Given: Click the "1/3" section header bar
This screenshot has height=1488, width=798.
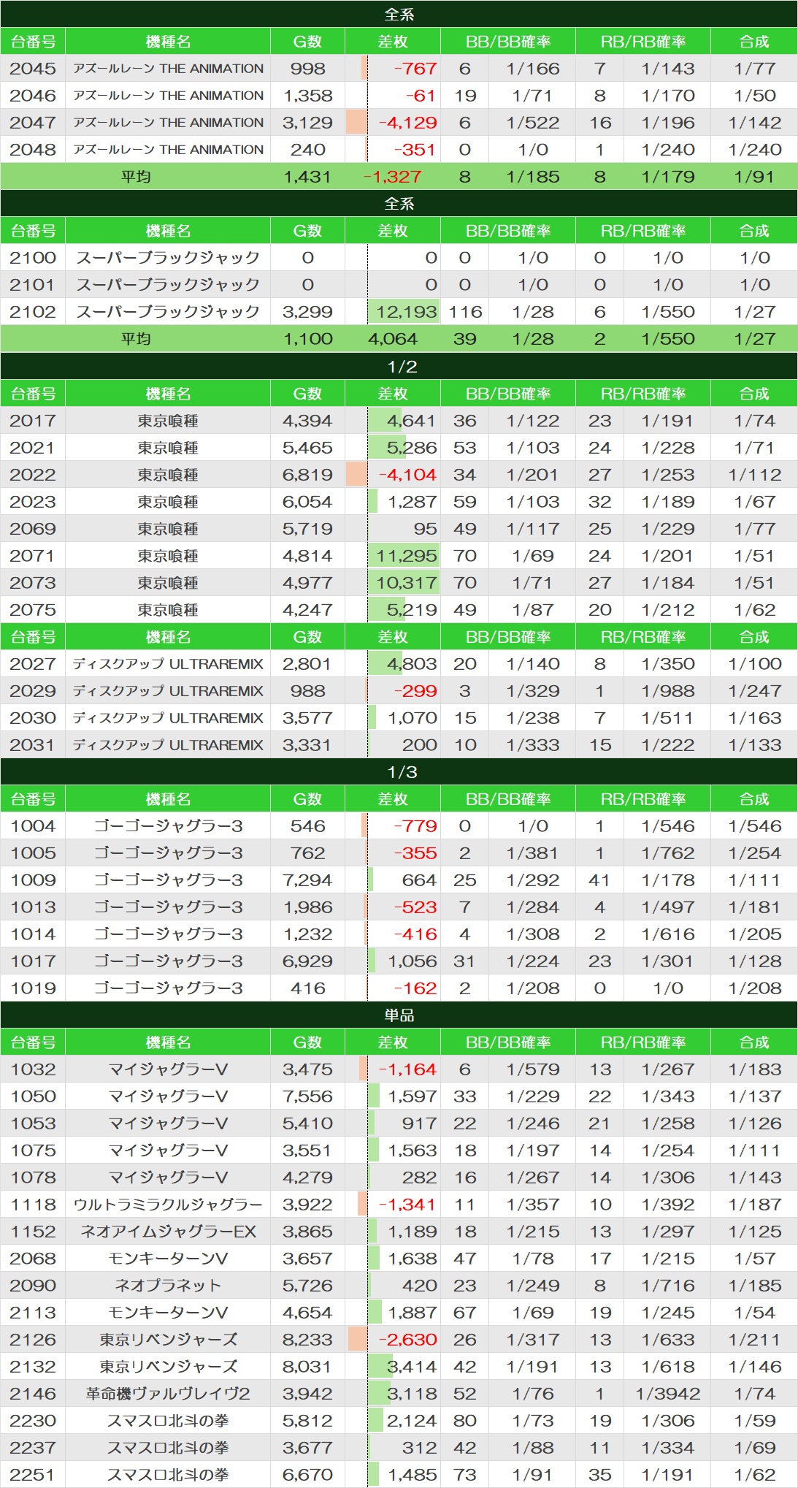Looking at the screenshot, I should (x=399, y=771).
